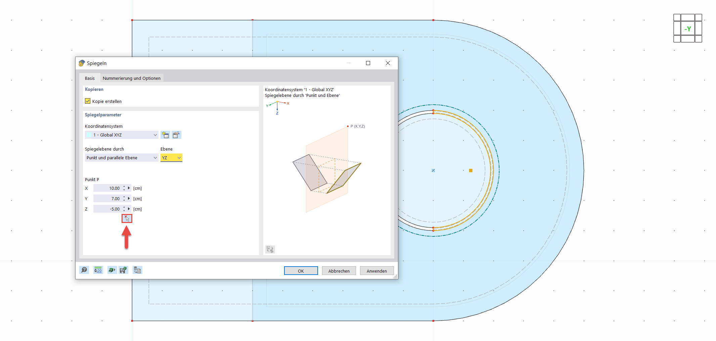Select the Basis tab

(90, 78)
